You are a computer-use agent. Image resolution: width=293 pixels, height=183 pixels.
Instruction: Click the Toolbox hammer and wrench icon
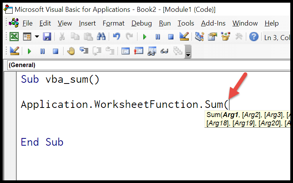pos(239,37)
